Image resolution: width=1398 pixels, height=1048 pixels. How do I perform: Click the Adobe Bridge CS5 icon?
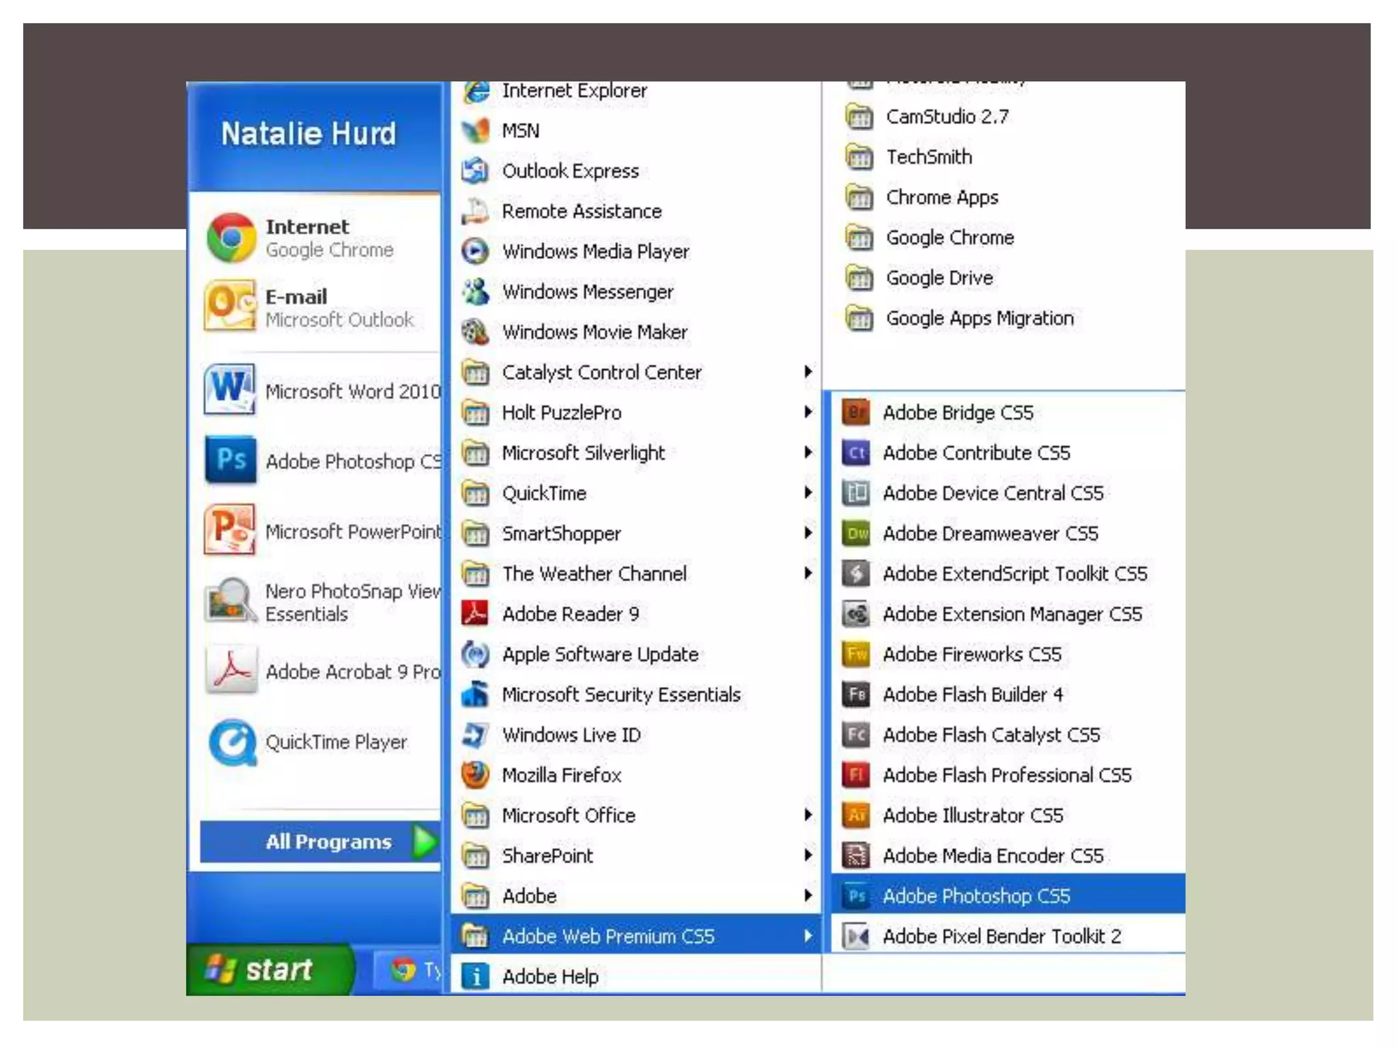[856, 413]
